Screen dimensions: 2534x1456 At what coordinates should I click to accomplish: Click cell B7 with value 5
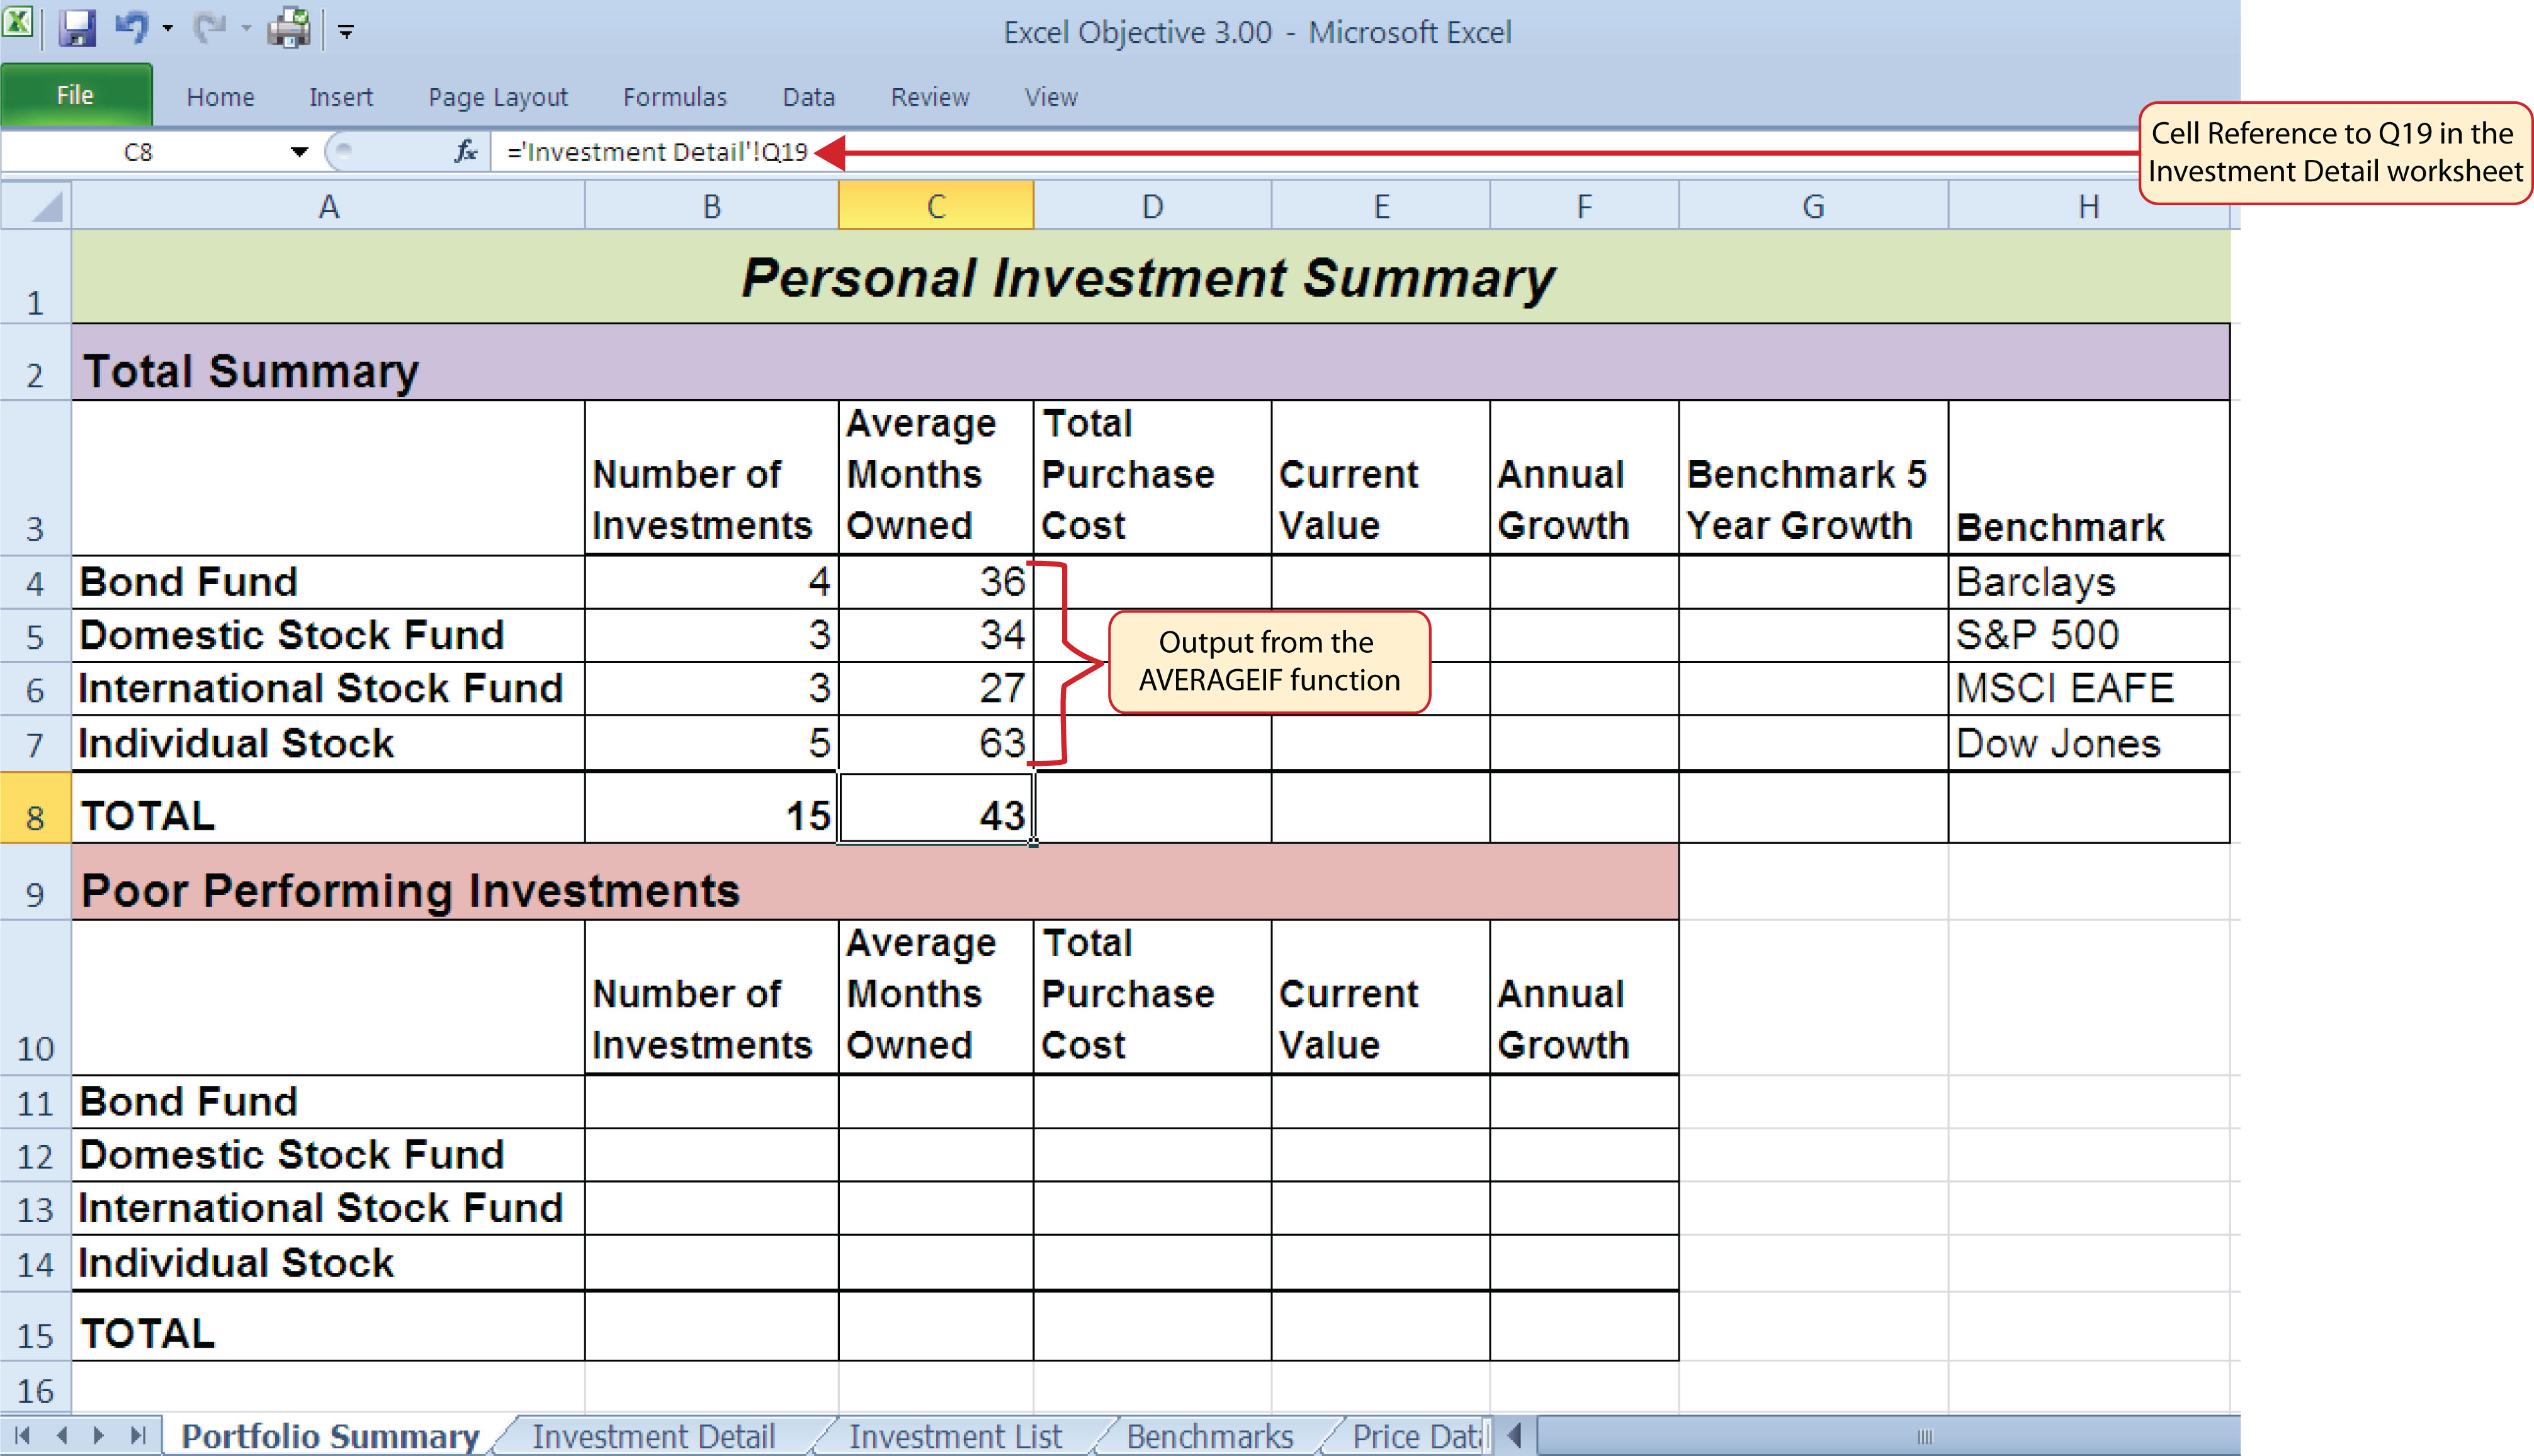711,743
